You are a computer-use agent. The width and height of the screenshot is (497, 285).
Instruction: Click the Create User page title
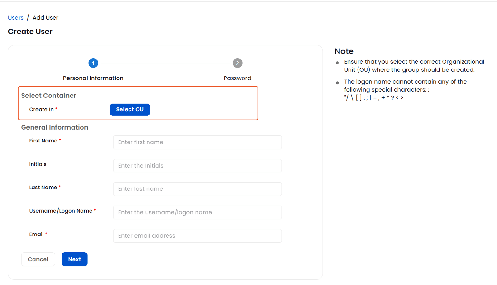click(30, 32)
